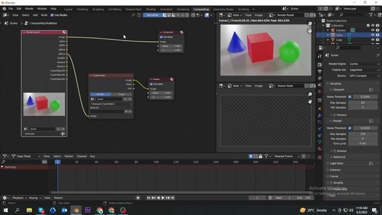Open File Explorer from the taskbar
The image size is (382, 215).
pyautogui.click(x=29, y=210)
